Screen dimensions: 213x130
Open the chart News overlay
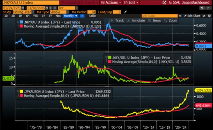click(155, 20)
